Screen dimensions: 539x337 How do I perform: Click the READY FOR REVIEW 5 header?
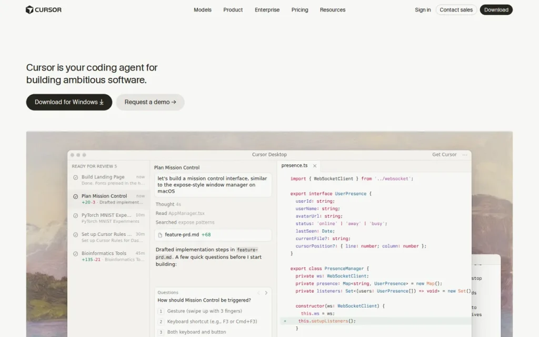[94, 166]
